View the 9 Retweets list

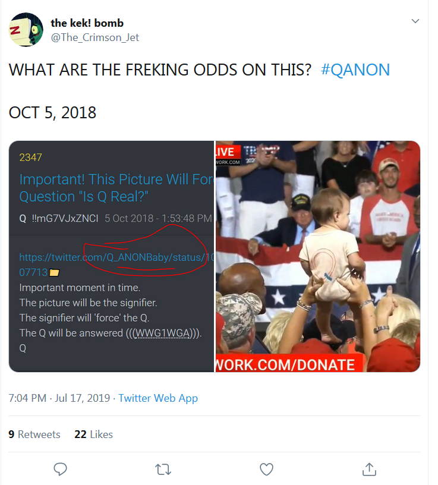click(34, 434)
